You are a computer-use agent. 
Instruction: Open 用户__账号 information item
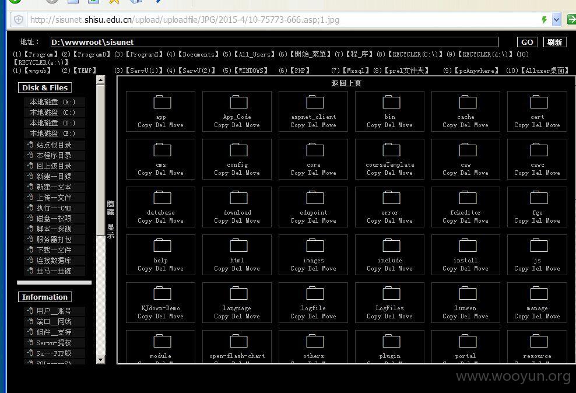tap(54, 311)
